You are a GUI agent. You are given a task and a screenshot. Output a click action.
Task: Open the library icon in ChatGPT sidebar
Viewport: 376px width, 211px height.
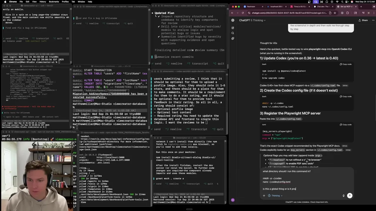pyautogui.click(x=233, y=38)
